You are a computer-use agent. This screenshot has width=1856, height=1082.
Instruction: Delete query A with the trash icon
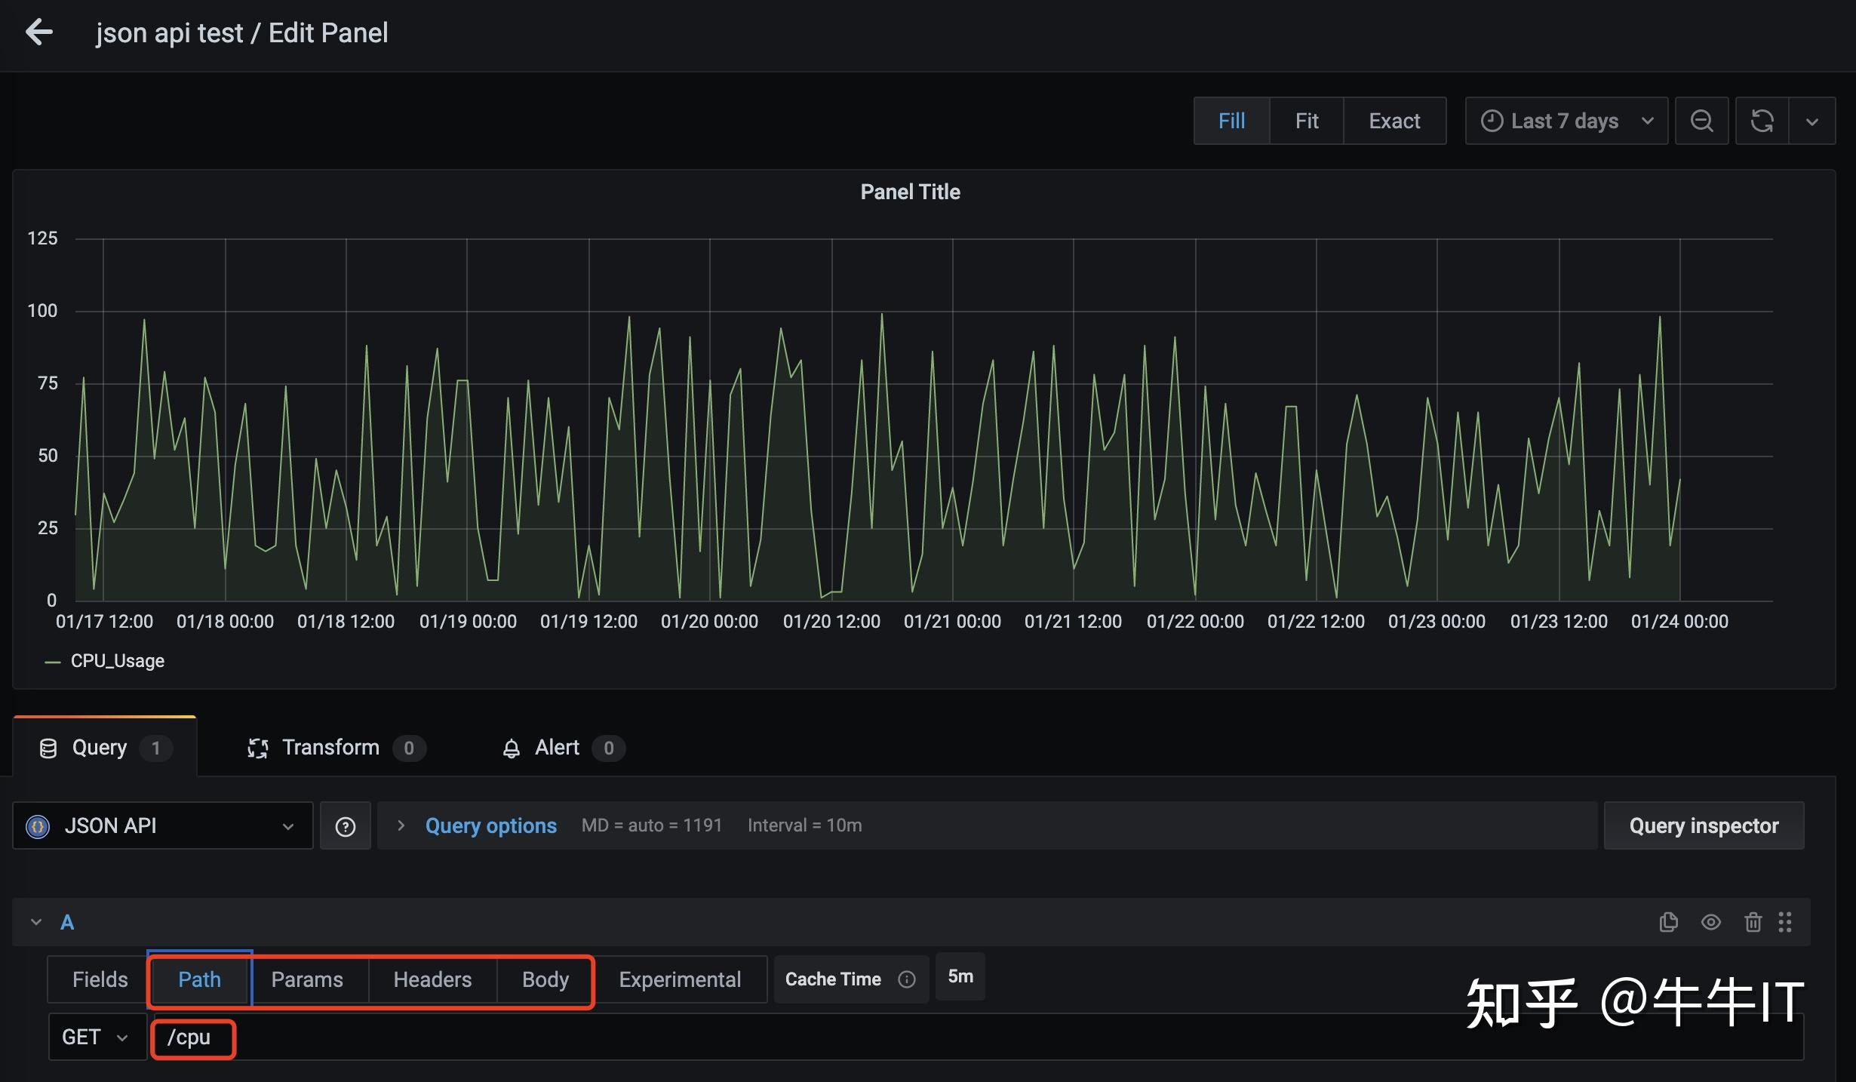pyautogui.click(x=1753, y=921)
